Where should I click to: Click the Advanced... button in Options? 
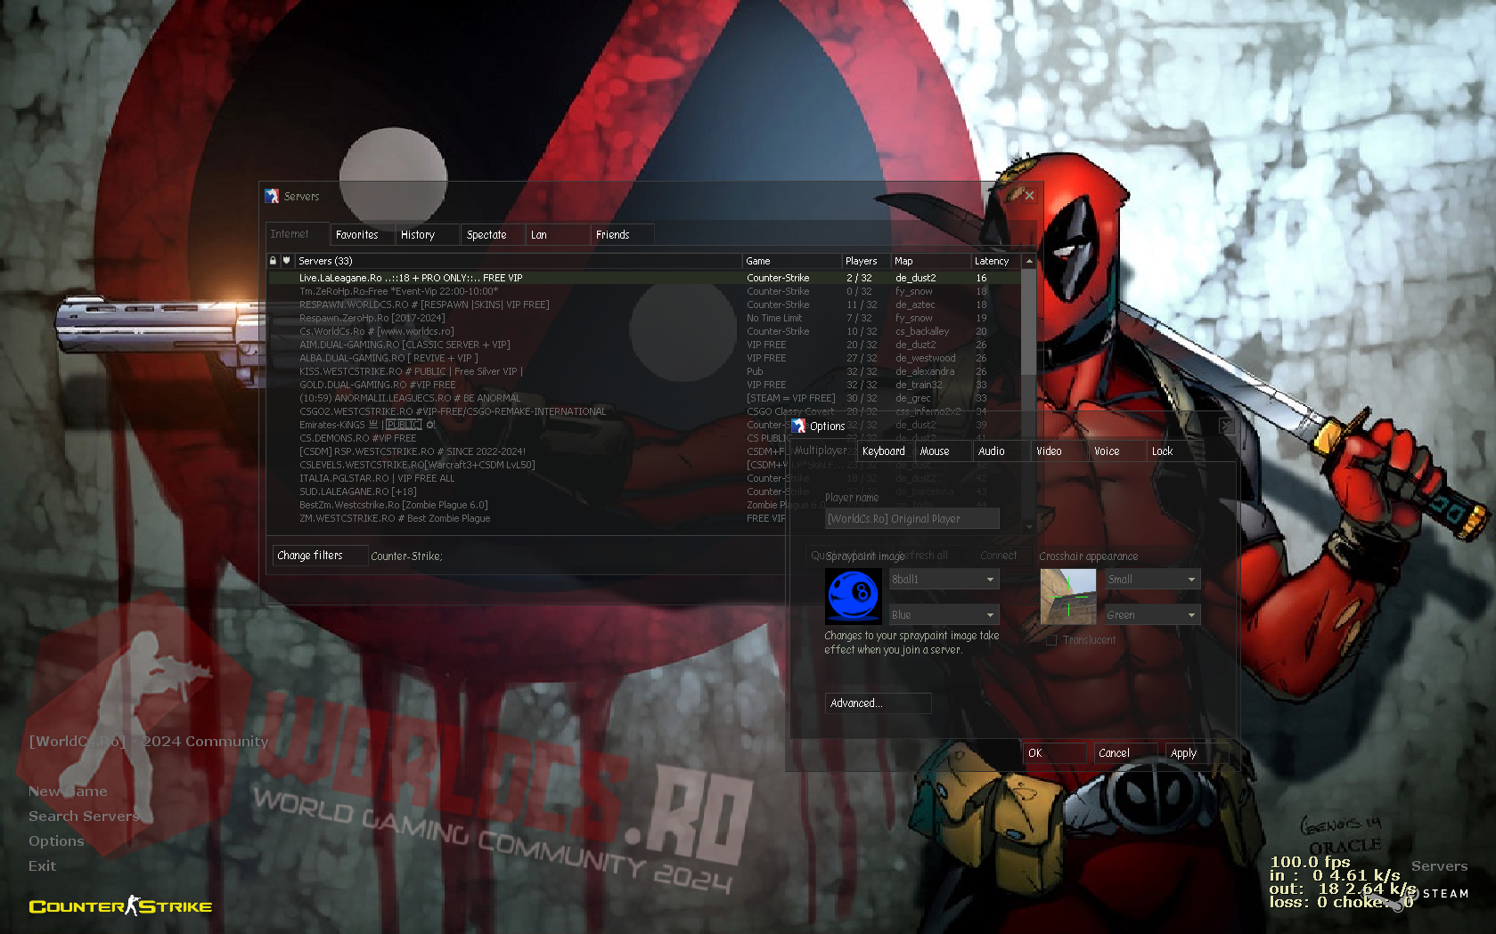[x=878, y=703]
